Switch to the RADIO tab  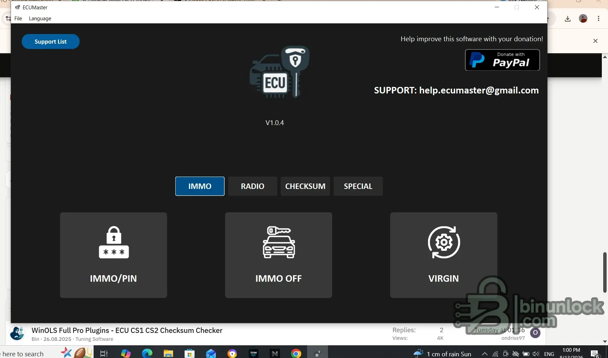253,186
